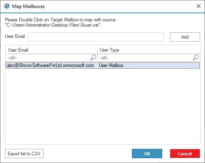The image size is (205, 163).
Task: Click the search magnifier in User Type filter
Action: (x=196, y=58)
